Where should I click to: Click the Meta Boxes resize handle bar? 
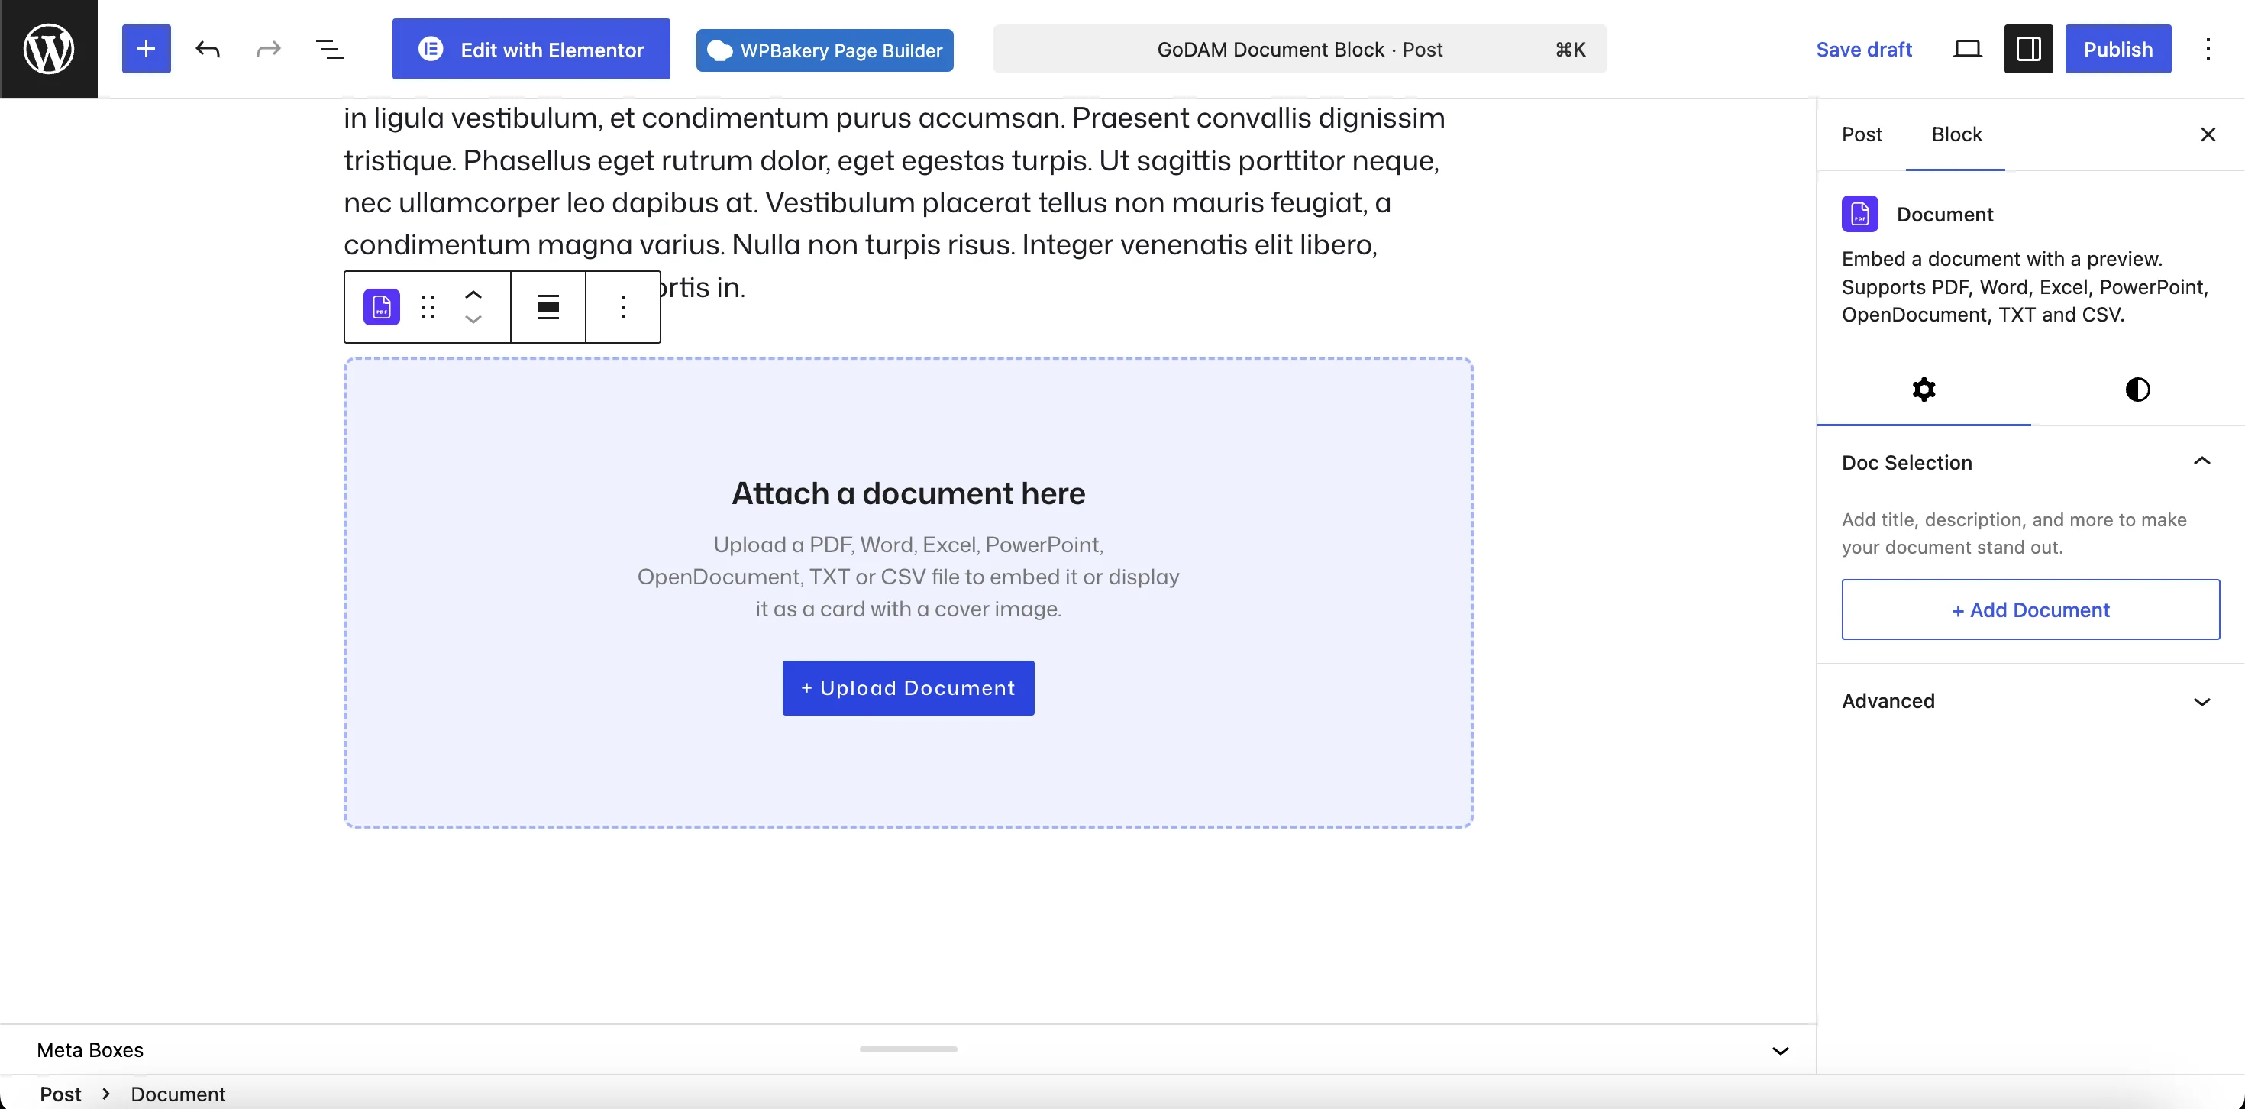pyautogui.click(x=908, y=1049)
